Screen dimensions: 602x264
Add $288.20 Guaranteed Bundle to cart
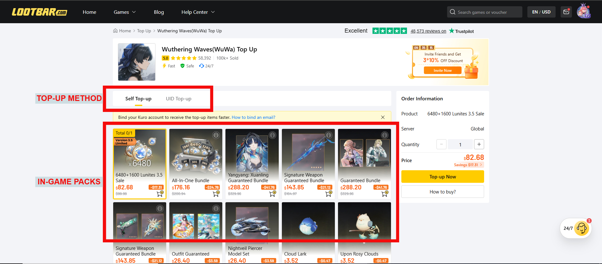coord(385,194)
